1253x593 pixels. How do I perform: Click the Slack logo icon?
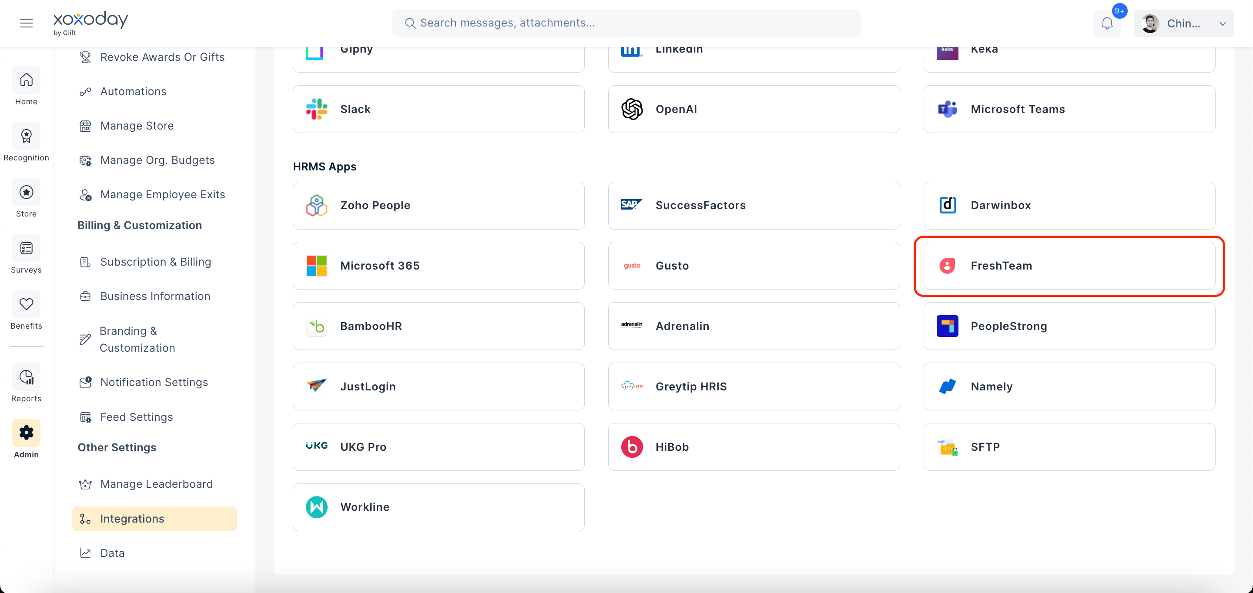tap(317, 110)
